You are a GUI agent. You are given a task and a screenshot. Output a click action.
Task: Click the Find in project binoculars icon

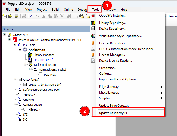(x=82, y=16)
